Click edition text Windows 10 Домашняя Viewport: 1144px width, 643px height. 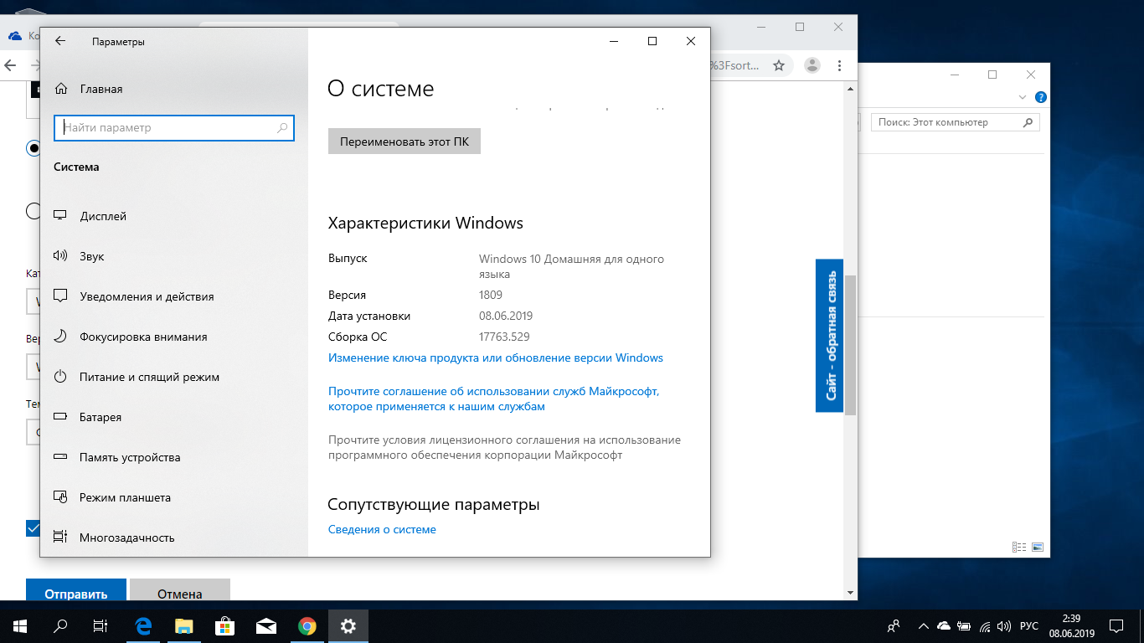571,266
